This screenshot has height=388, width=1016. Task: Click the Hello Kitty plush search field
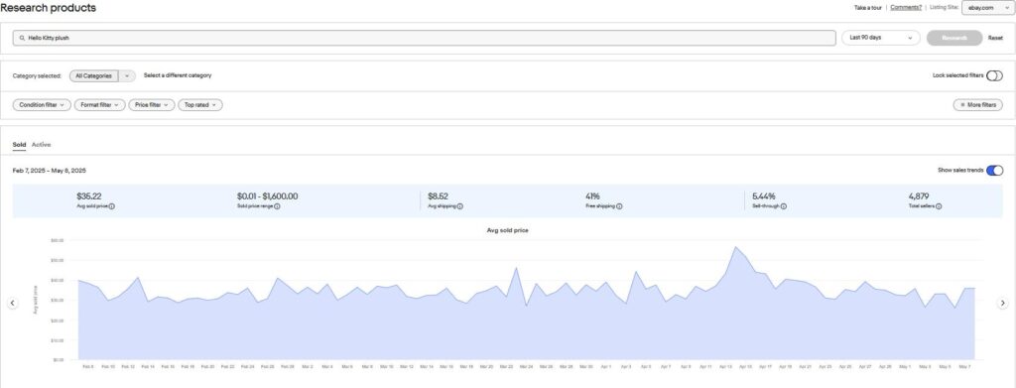point(425,39)
